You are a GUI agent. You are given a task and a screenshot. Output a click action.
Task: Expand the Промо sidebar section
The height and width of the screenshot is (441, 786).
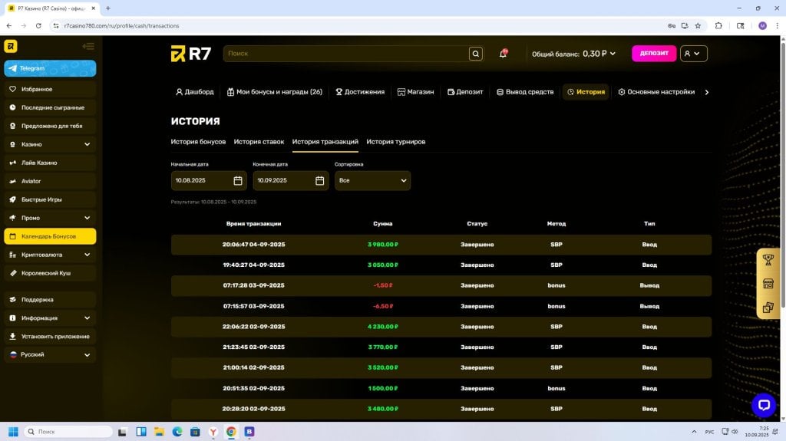(50, 218)
